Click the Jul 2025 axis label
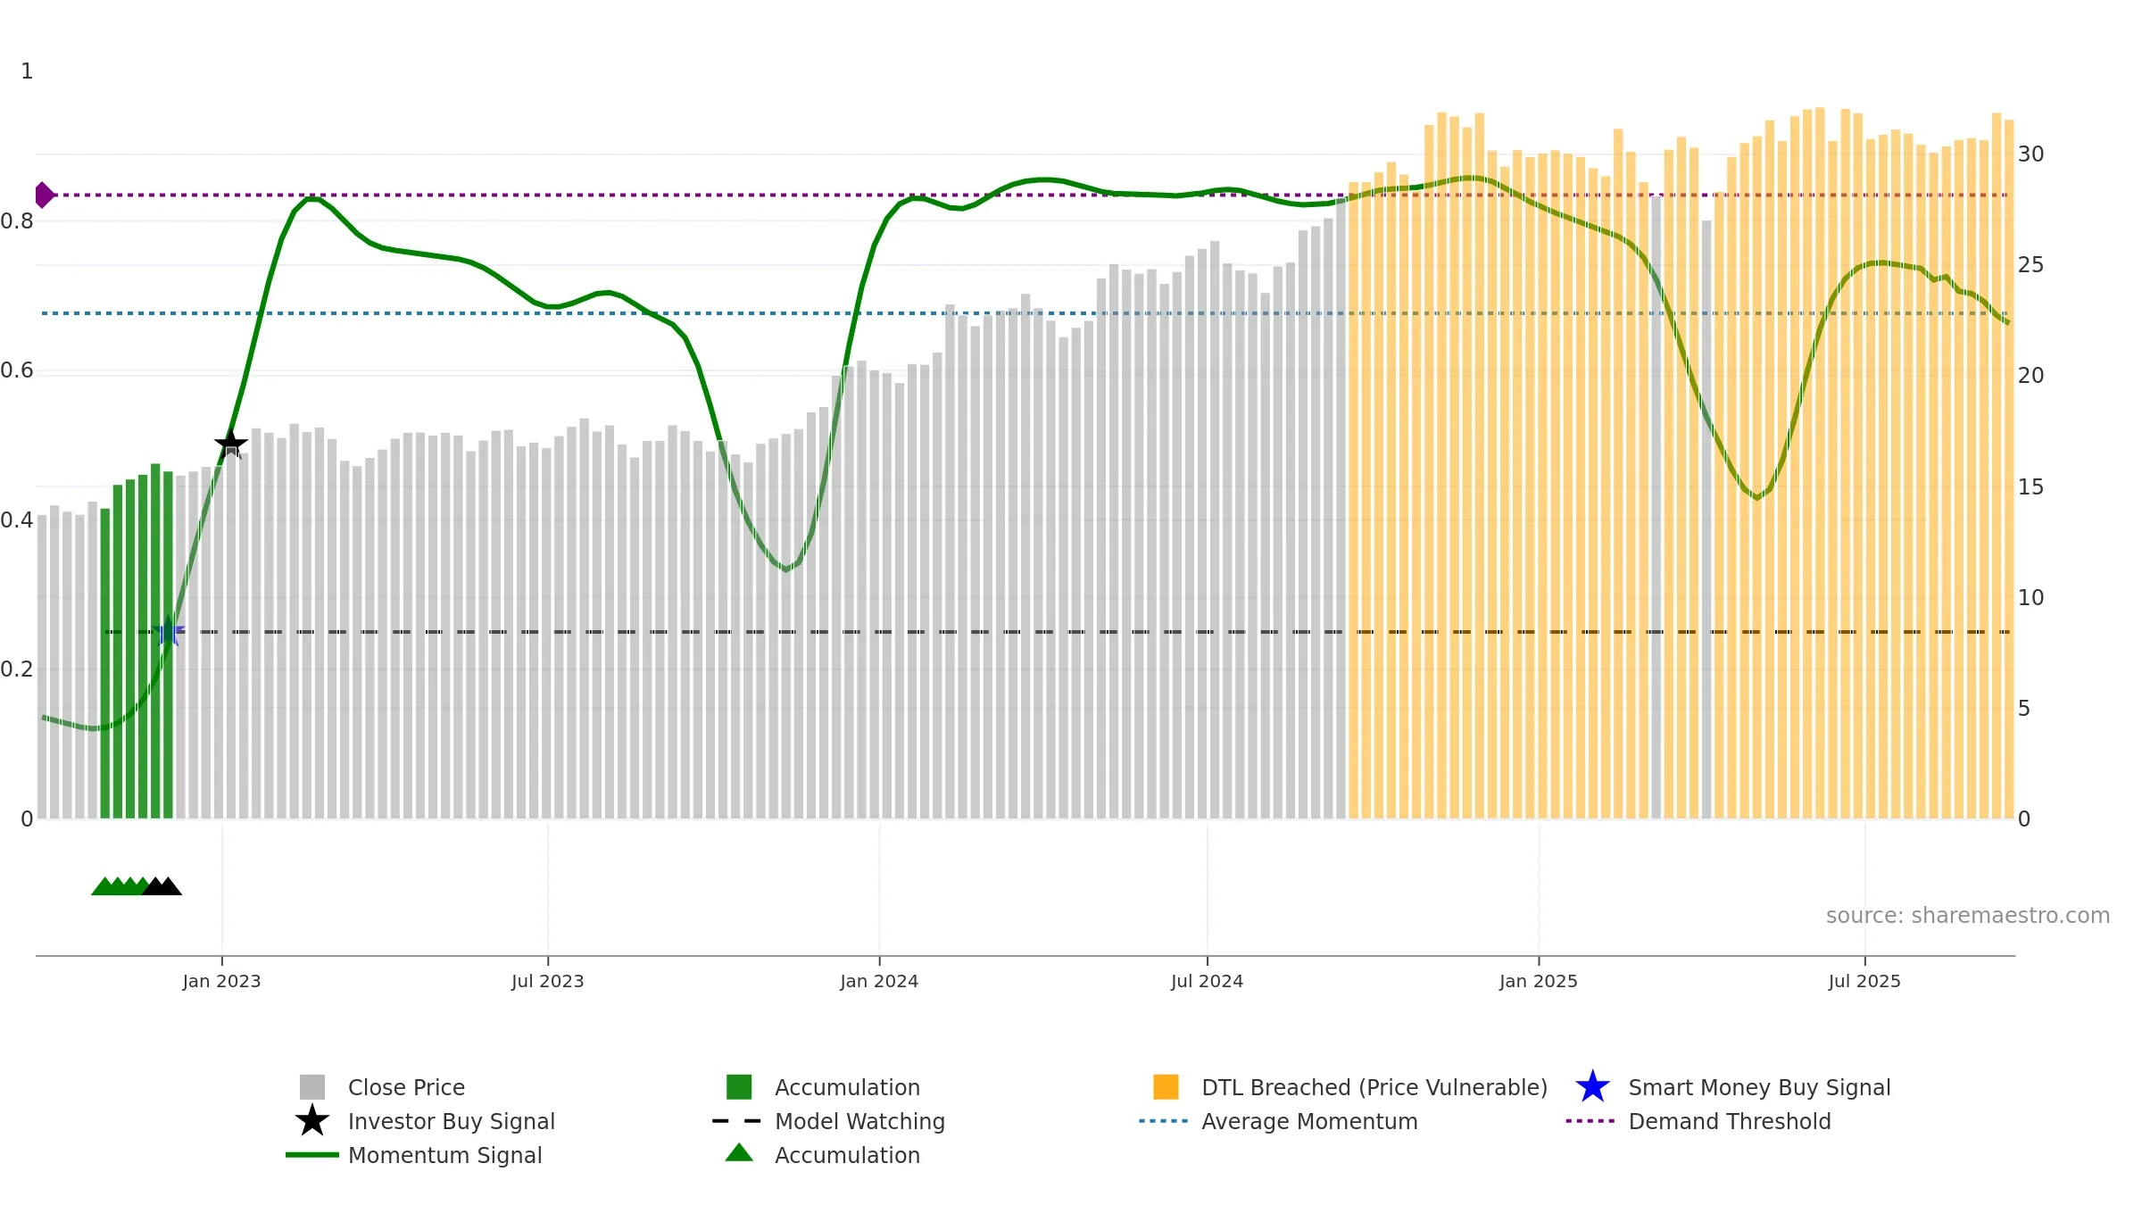 1864,982
